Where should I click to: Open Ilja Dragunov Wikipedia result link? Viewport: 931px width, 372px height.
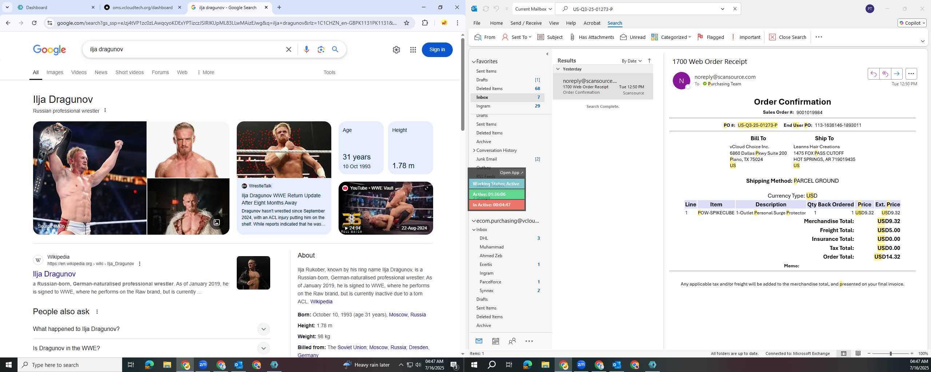[x=54, y=274]
